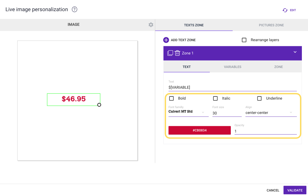Open image settings gear icon
This screenshot has height=196, width=308.
pyautogui.click(x=151, y=25)
